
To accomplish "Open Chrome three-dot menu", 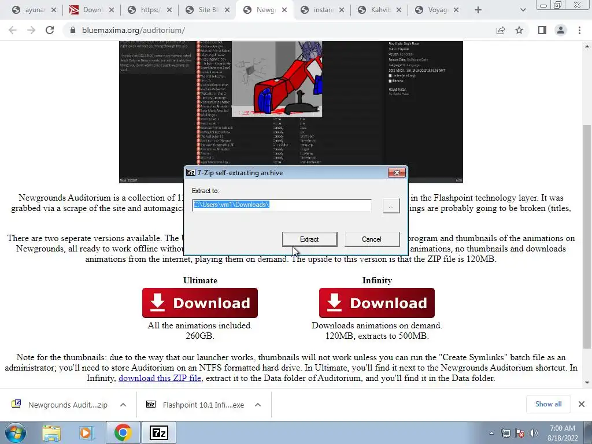I will point(579,30).
